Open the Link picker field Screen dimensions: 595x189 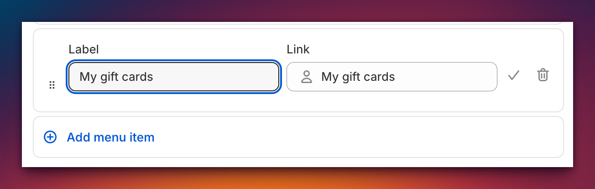[392, 77]
